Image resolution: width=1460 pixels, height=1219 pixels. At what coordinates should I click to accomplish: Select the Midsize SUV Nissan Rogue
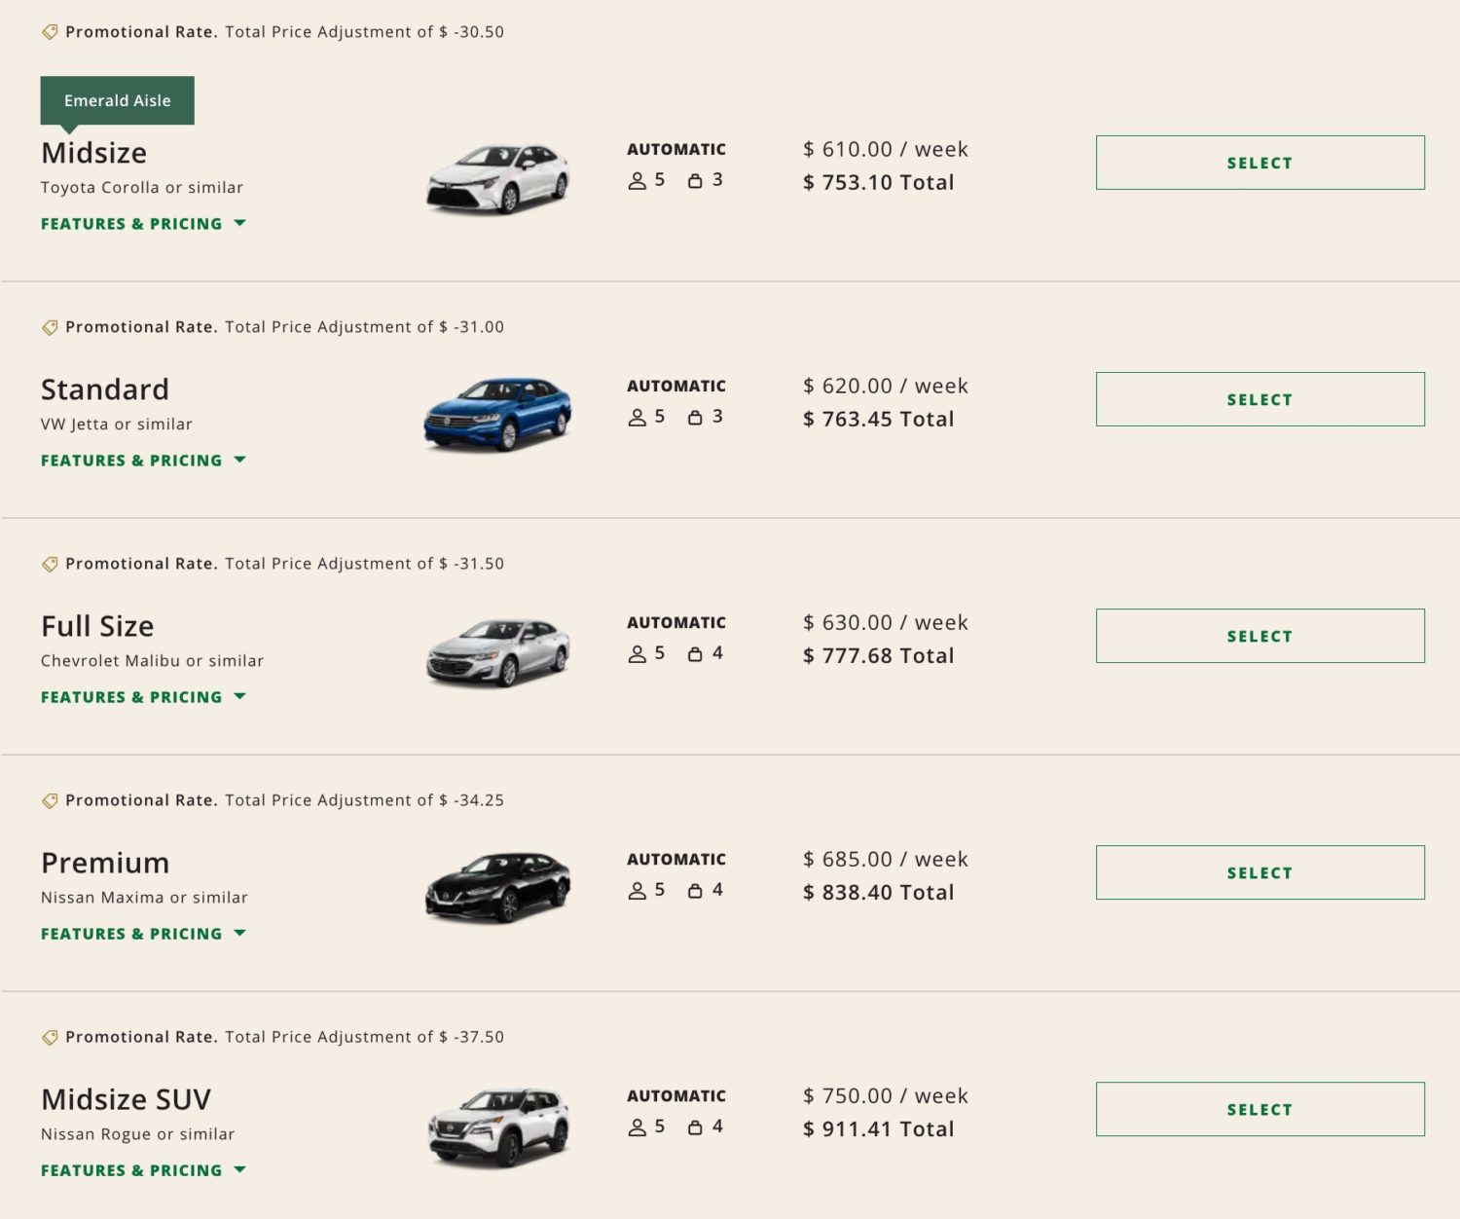[1259, 1109]
